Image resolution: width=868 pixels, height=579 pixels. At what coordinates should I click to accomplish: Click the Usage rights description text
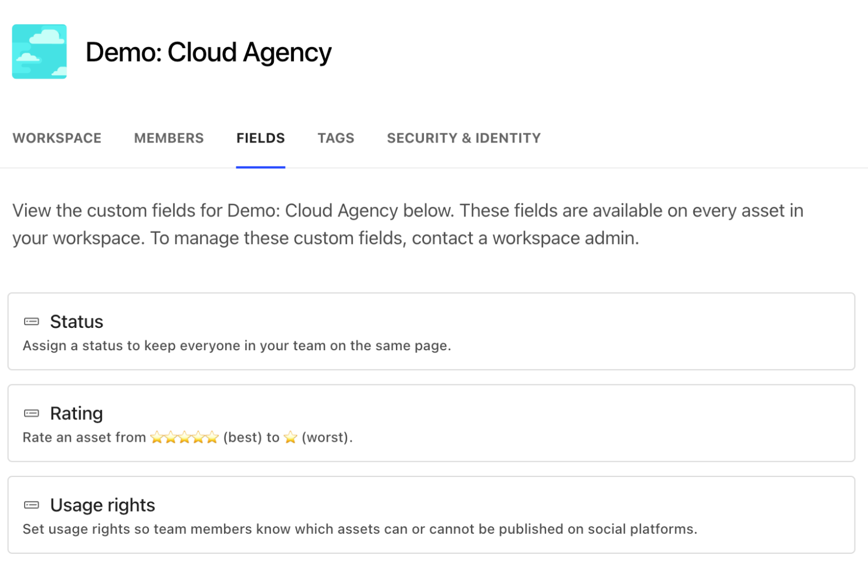tap(360, 529)
